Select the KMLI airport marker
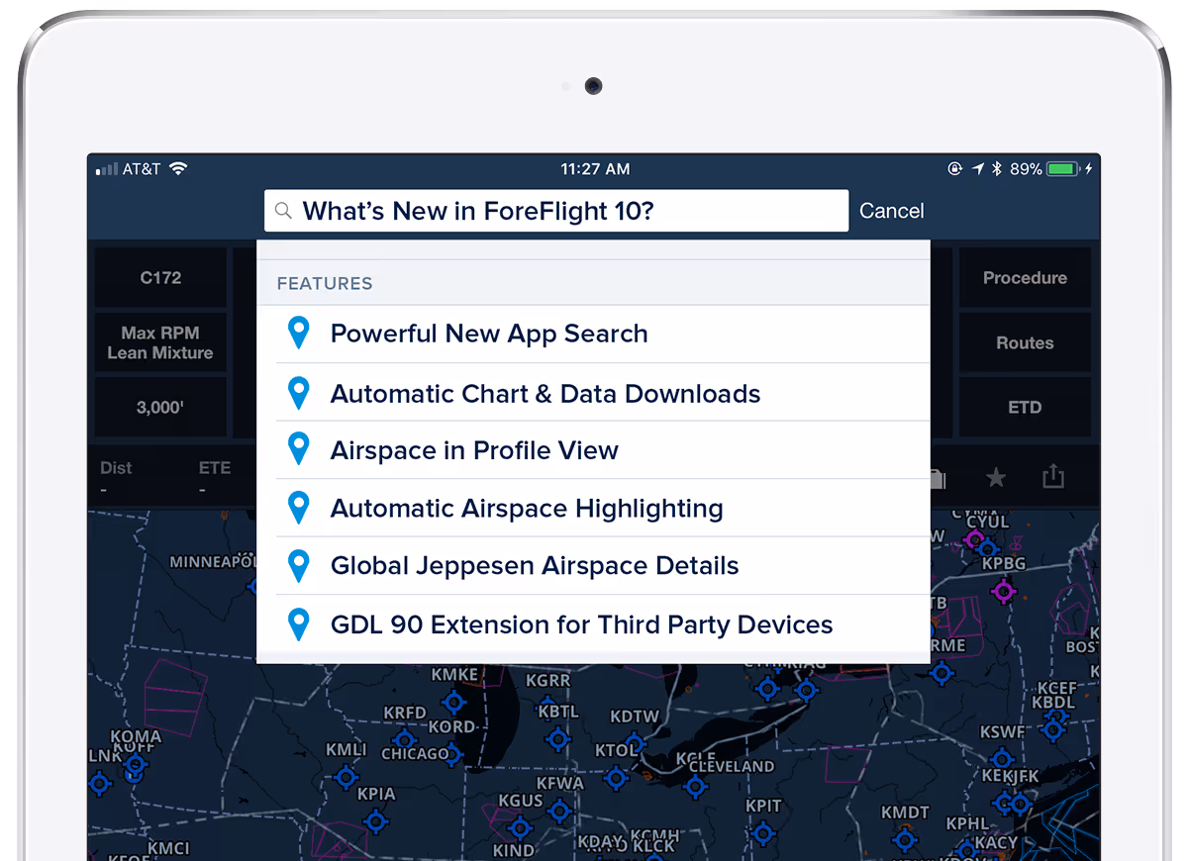Image resolution: width=1188 pixels, height=861 pixels. tap(346, 777)
